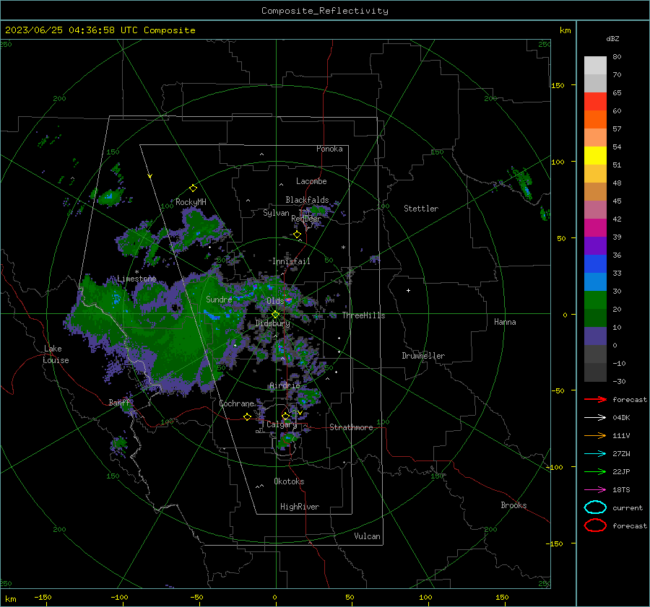Click the red forecast arrow legend icon
Screen dimensions: 650x607
tap(595, 399)
